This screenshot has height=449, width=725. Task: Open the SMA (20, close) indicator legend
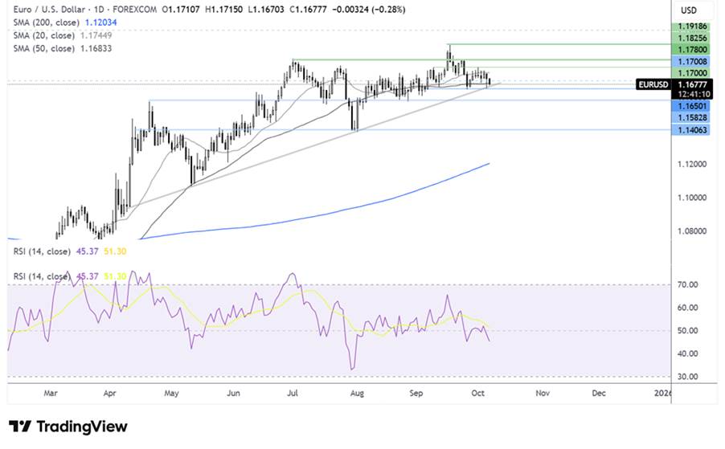point(43,36)
